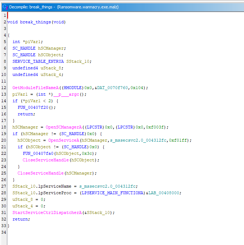This screenshot has width=244, height=245.
Task: Select the 0x3c argument value
Action: tap(87, 153)
